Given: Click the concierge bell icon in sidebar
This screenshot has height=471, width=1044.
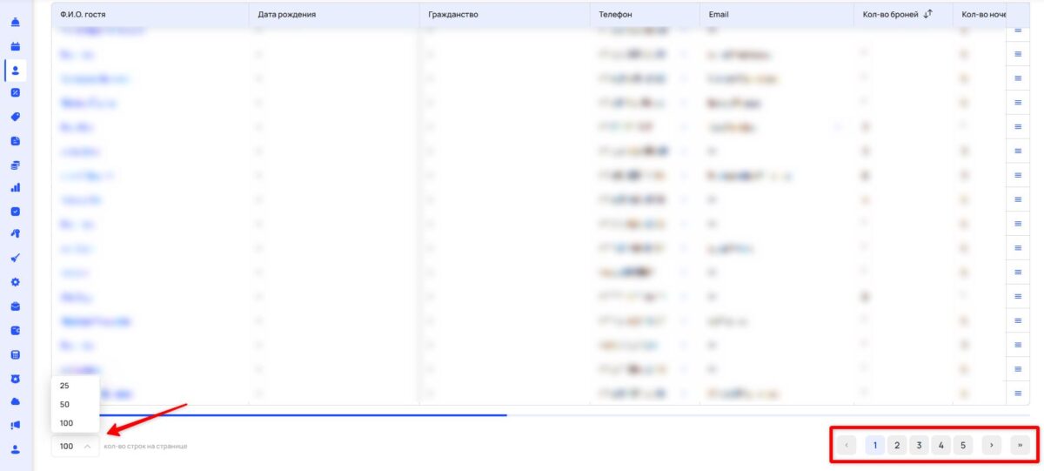Looking at the screenshot, I should coord(16,22).
